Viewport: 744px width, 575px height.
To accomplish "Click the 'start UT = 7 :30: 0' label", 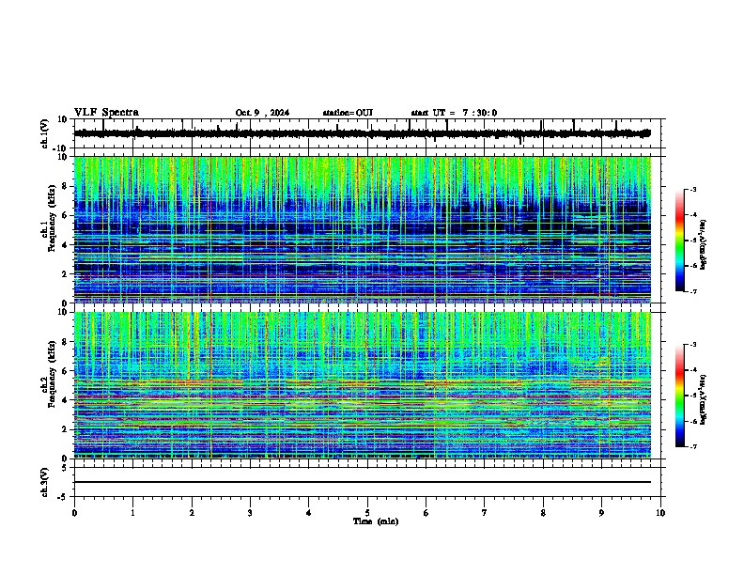I will 454,113.
